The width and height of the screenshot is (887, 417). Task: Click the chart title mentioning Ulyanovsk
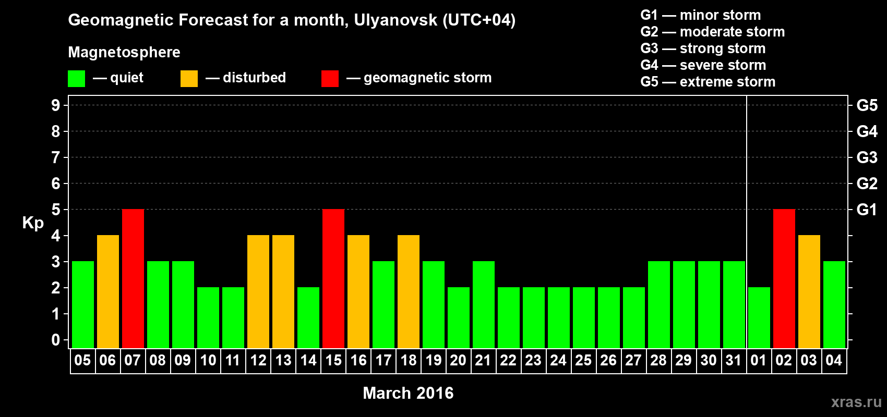tap(292, 20)
